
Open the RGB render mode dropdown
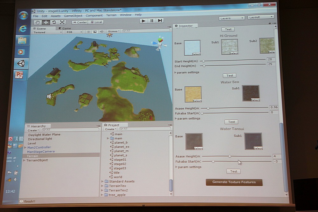point(74,32)
